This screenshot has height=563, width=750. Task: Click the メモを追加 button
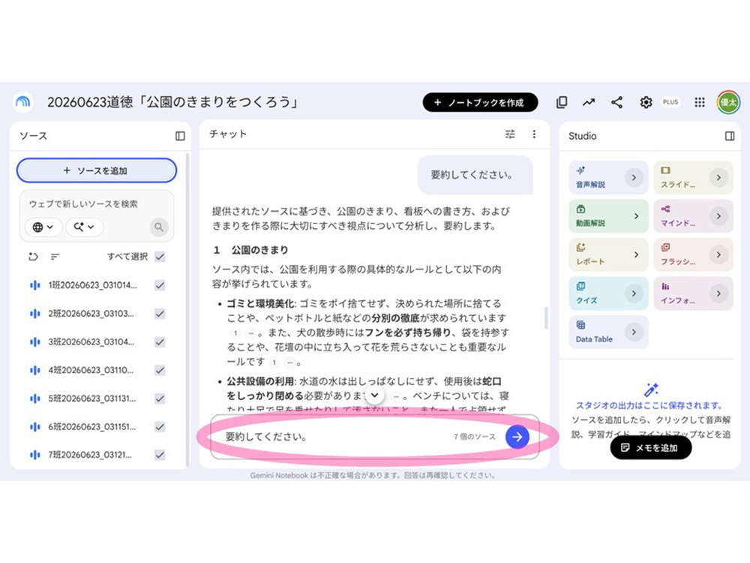[x=650, y=448]
